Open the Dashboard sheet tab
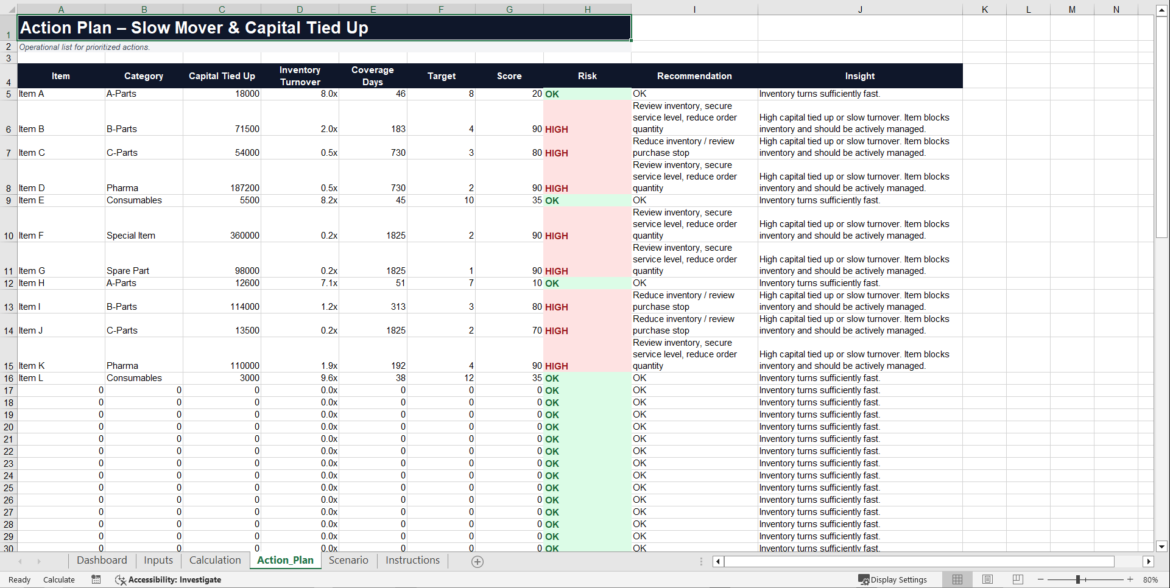Screen dimensions: 1170x588 (x=102, y=561)
